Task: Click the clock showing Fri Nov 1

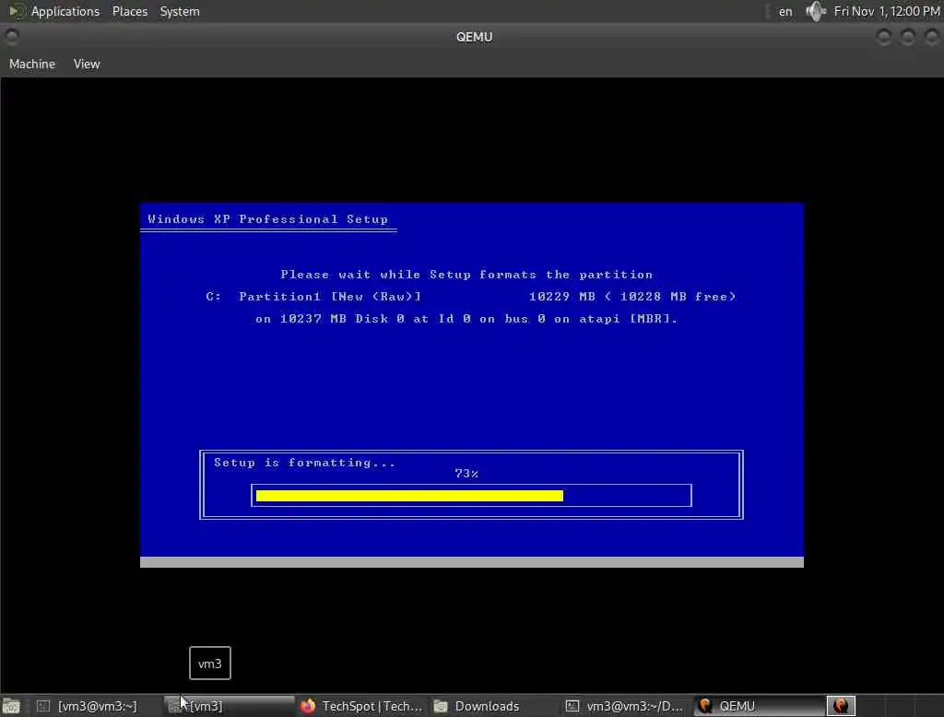Action: [886, 11]
